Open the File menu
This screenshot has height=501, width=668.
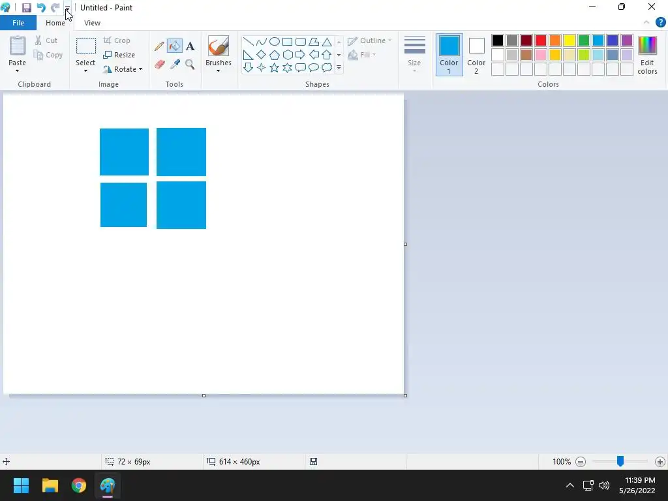(x=18, y=23)
